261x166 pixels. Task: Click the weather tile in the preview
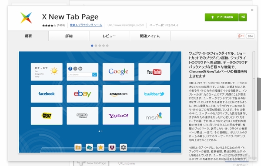click(x=47, y=72)
